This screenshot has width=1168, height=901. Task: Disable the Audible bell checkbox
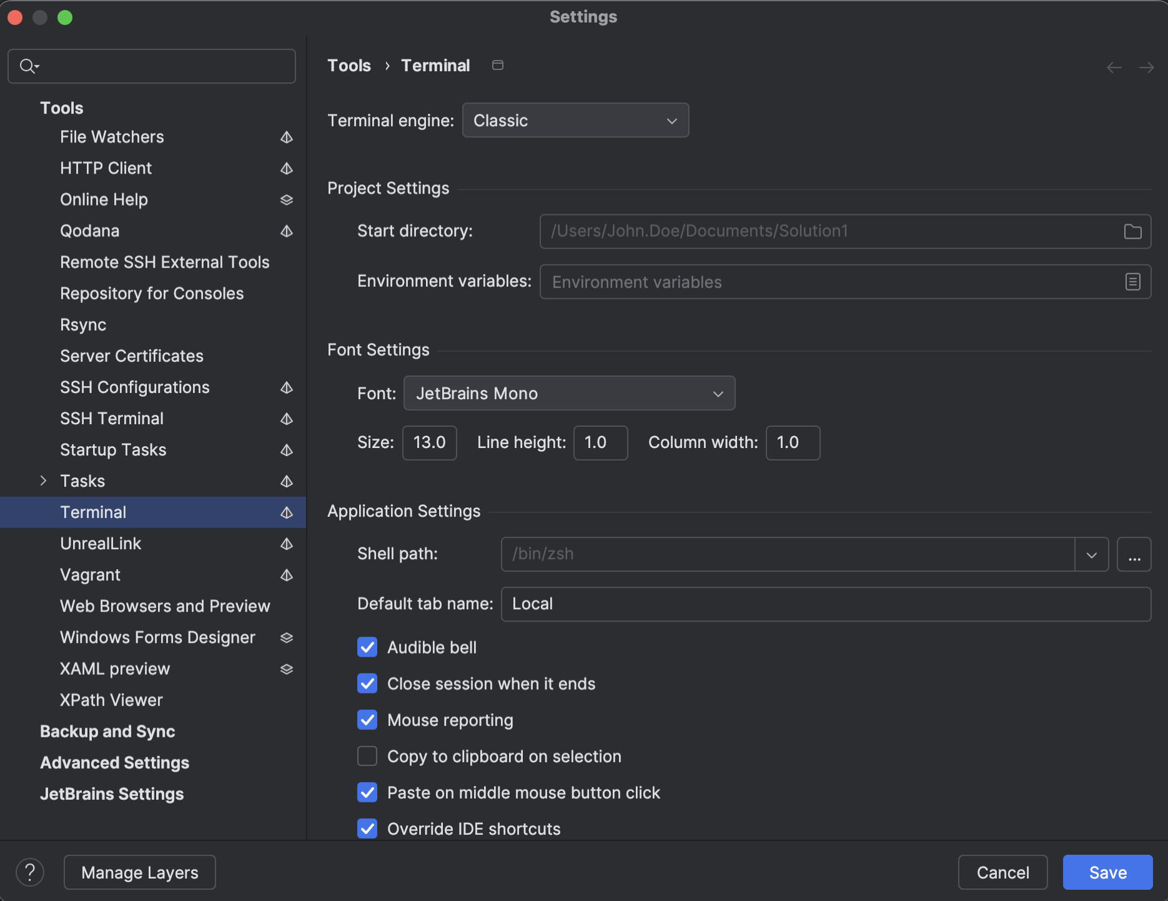[x=367, y=647]
